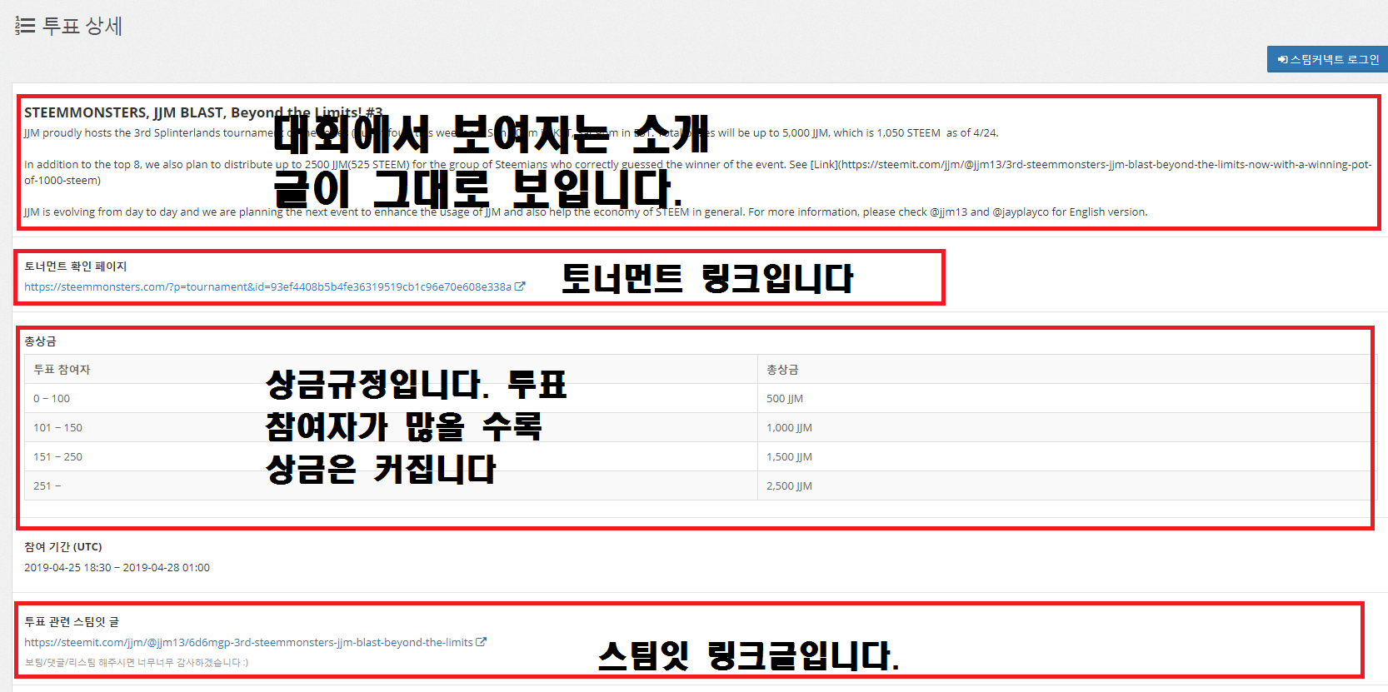Click the 총상금 column header in table
The image size is (1388, 692).
pyautogui.click(x=1066, y=369)
